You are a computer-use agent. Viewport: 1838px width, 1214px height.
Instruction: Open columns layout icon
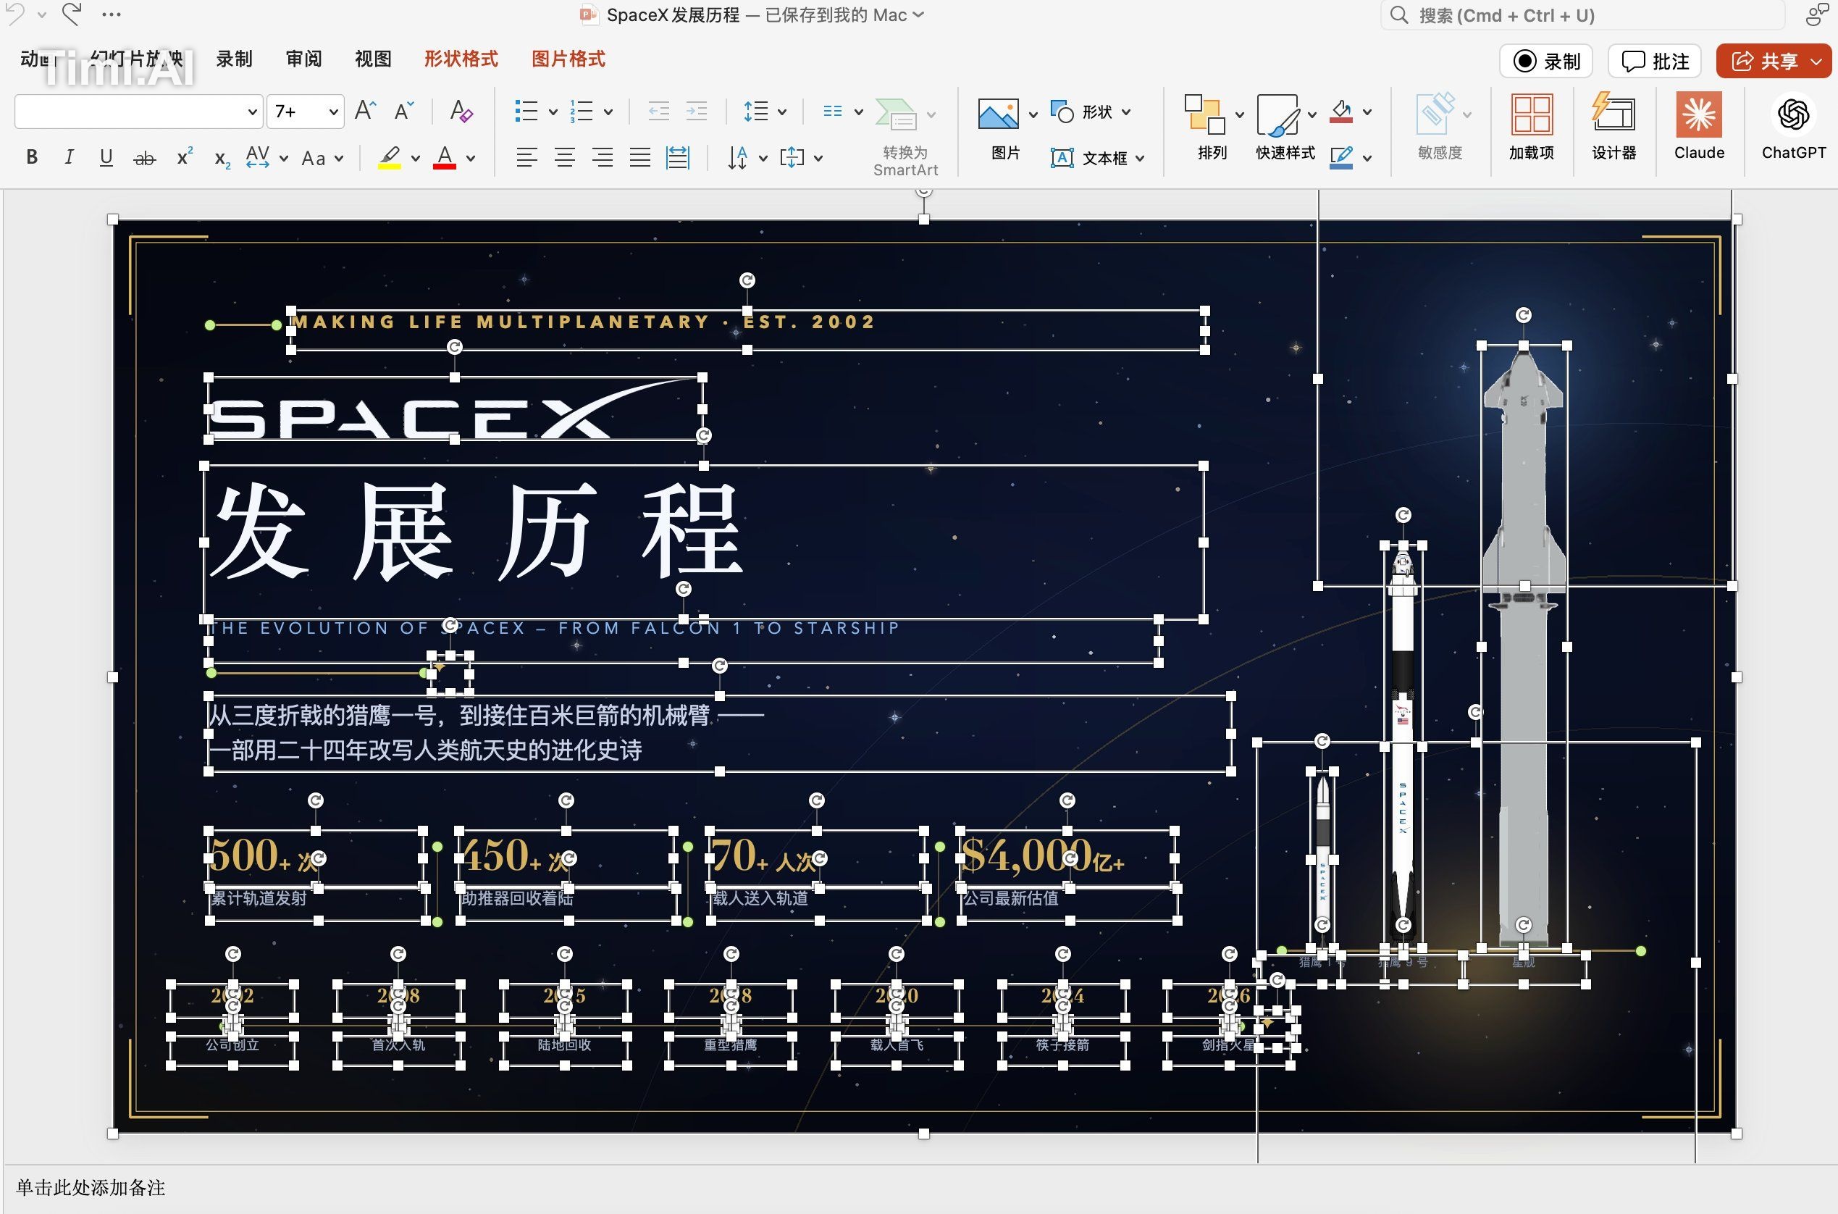pyautogui.click(x=833, y=112)
